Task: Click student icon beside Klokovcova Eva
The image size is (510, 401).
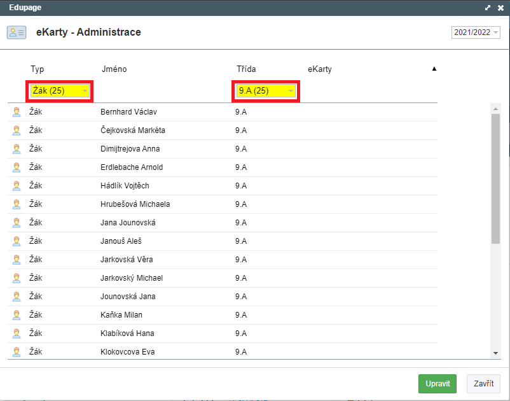Action: pos(17,352)
